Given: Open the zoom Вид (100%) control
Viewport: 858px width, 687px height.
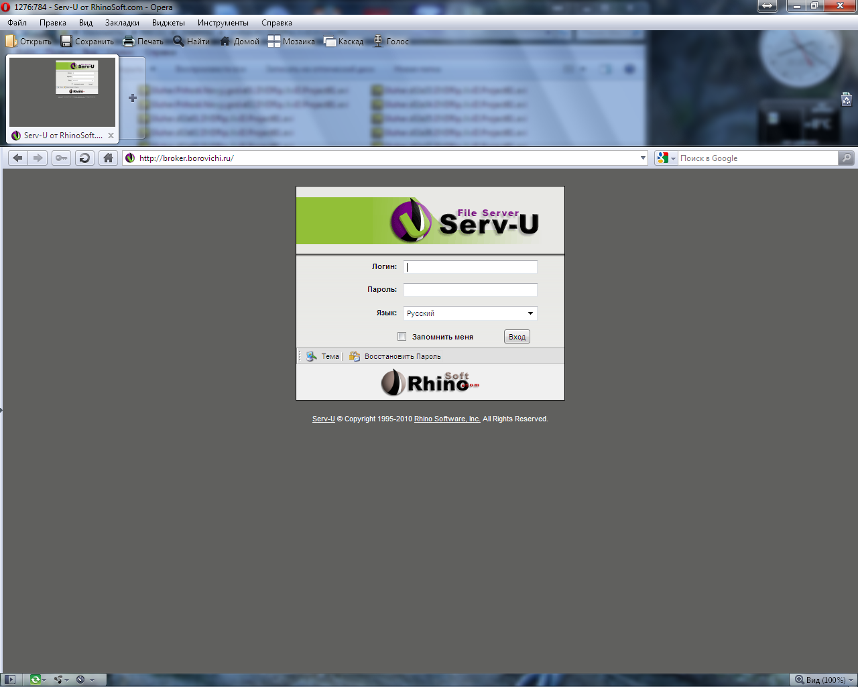Looking at the screenshot, I should (x=823, y=680).
